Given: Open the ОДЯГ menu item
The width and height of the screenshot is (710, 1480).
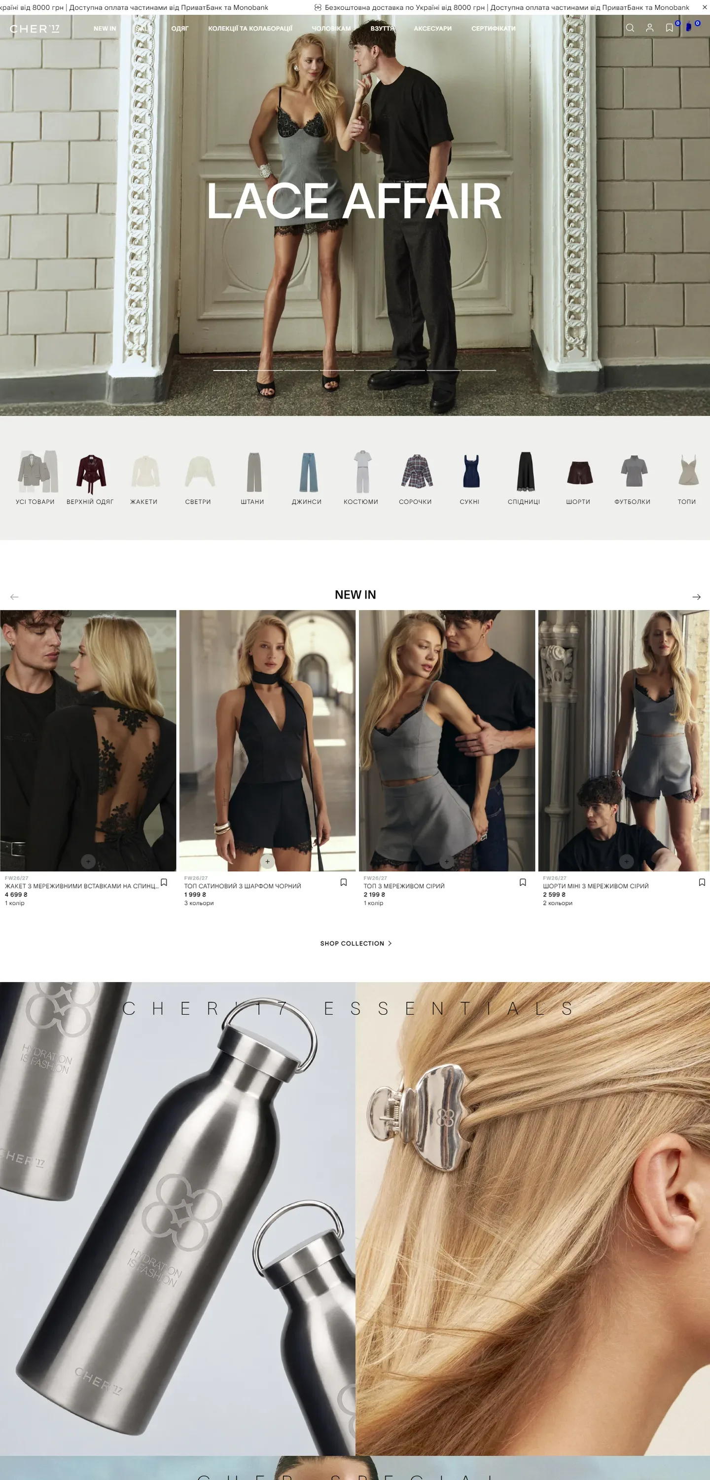Looking at the screenshot, I should coord(180,29).
